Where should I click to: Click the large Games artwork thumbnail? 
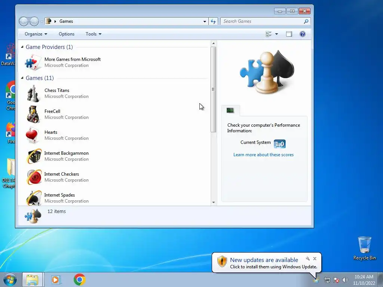click(x=267, y=72)
